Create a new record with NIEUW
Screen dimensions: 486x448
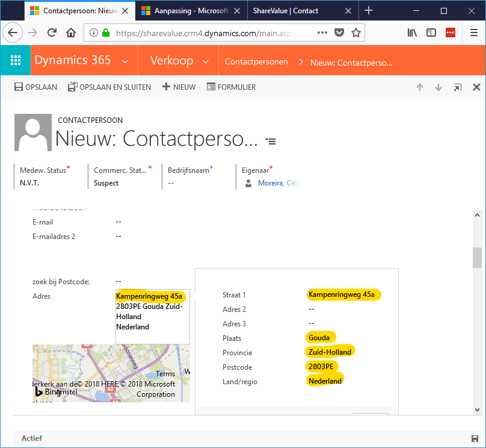[x=179, y=87]
